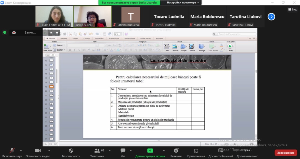
Task: Stop the recording
Action: coord(57,32)
